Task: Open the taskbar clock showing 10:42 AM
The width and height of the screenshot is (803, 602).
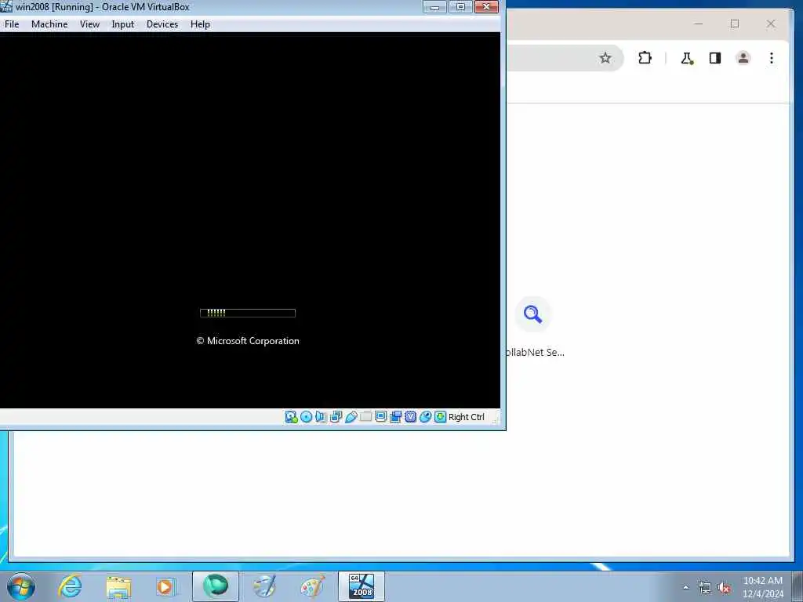Action: 763,587
